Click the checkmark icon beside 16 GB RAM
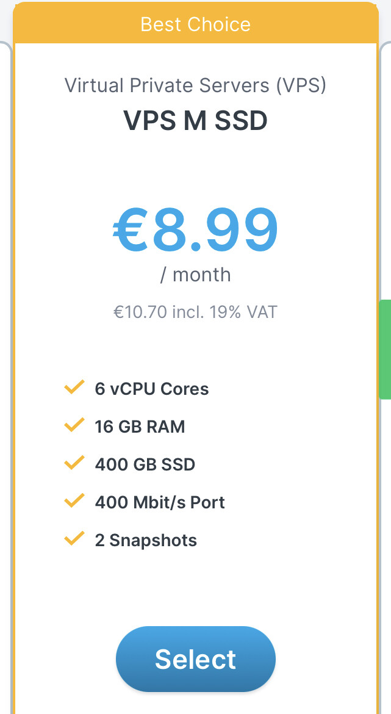This screenshot has width=391, height=714. [x=74, y=425]
